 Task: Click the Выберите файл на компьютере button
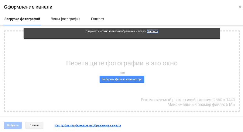tap(122, 79)
